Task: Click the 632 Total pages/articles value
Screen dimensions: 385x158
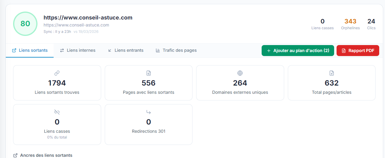Action: click(x=332, y=83)
